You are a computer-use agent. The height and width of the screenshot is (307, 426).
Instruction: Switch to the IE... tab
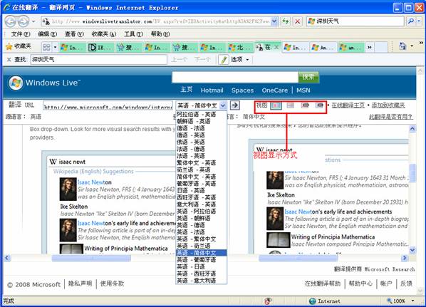pos(100,47)
